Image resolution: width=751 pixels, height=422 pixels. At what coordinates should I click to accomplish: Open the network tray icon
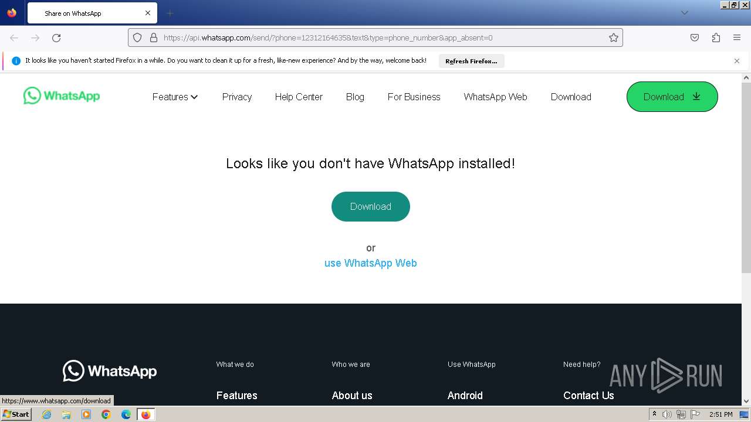pyautogui.click(x=681, y=414)
